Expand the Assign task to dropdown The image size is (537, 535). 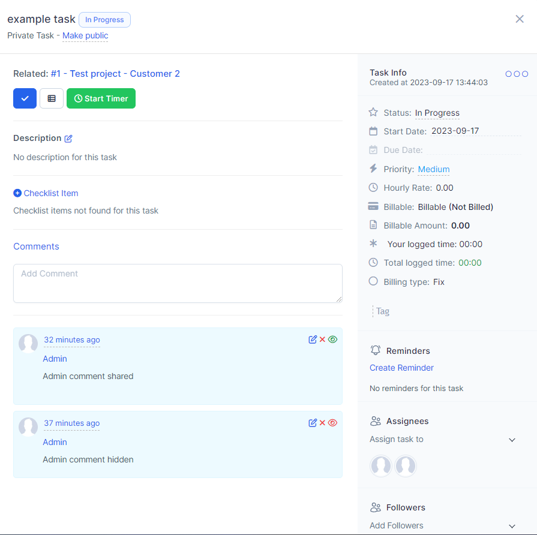pos(512,440)
